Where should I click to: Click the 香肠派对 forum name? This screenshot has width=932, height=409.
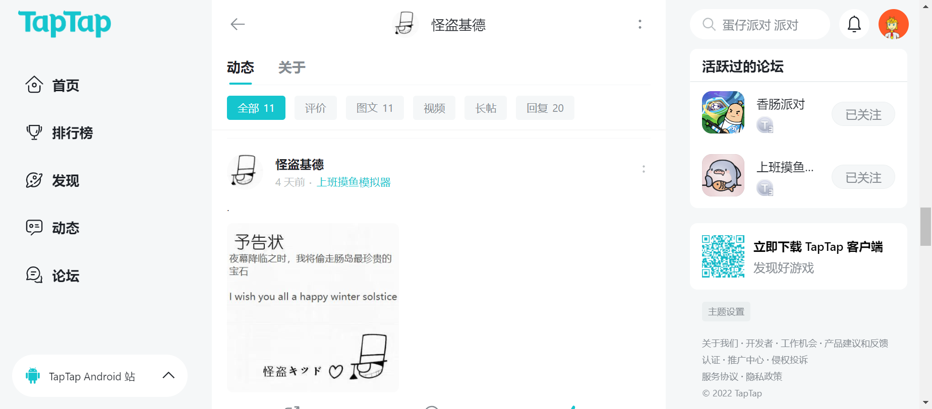click(781, 104)
